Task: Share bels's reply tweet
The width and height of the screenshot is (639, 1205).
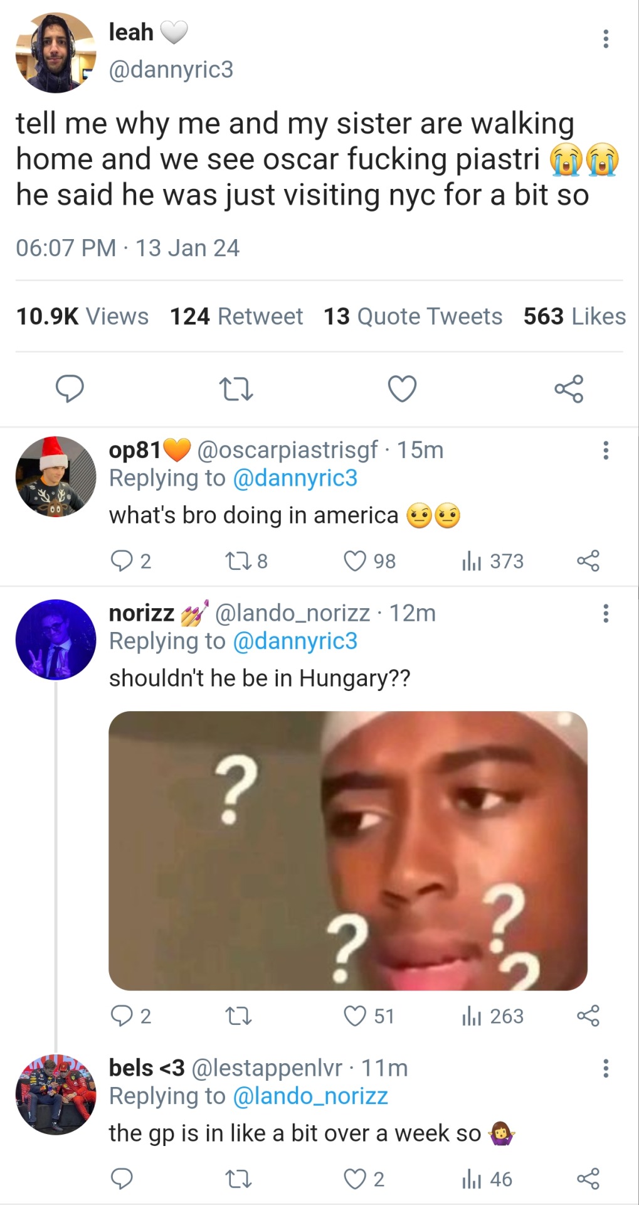Action: [x=588, y=1179]
